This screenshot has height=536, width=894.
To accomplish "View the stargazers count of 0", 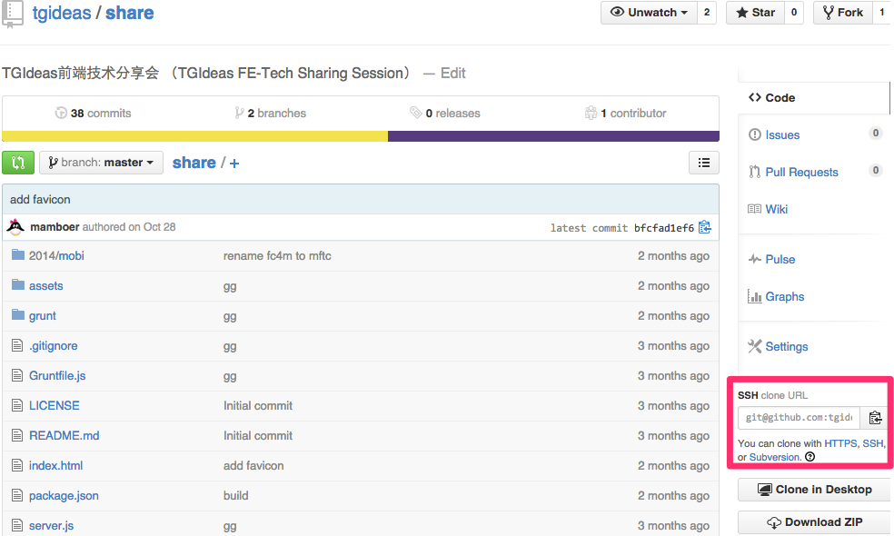I will (x=794, y=13).
